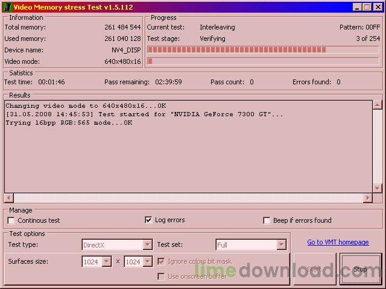Open the first Surfaces size dropdown
Screen dimensions: 386x289
107,262
